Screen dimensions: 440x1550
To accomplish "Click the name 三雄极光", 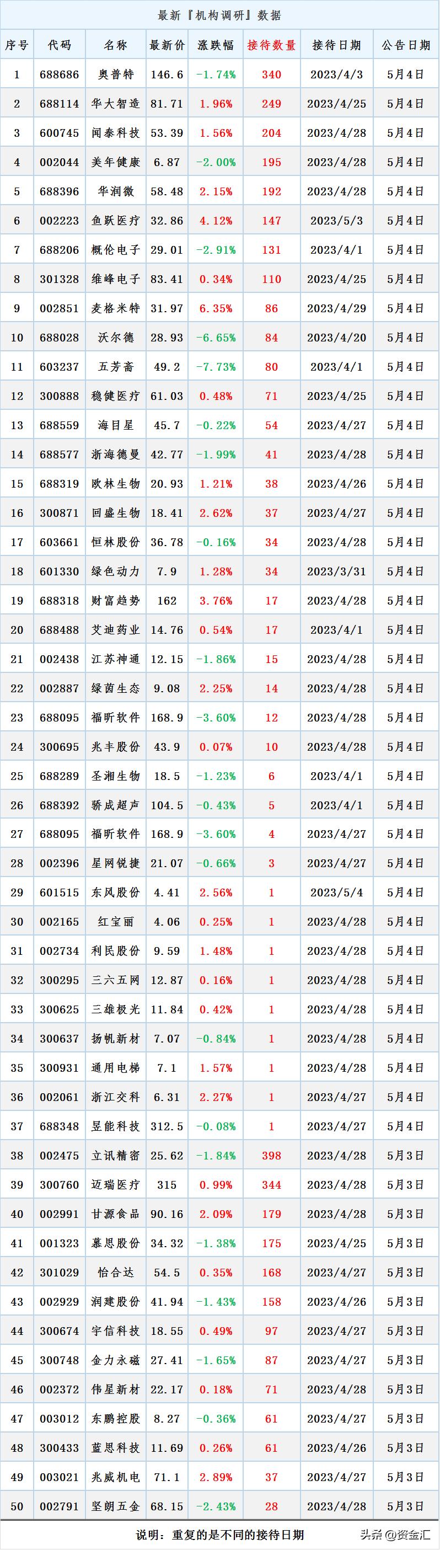I will click(x=115, y=1009).
